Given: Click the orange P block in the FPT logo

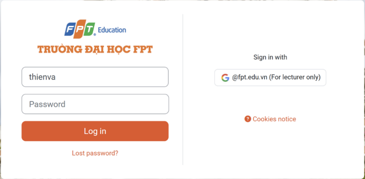Looking at the screenshot, I should [x=79, y=29].
